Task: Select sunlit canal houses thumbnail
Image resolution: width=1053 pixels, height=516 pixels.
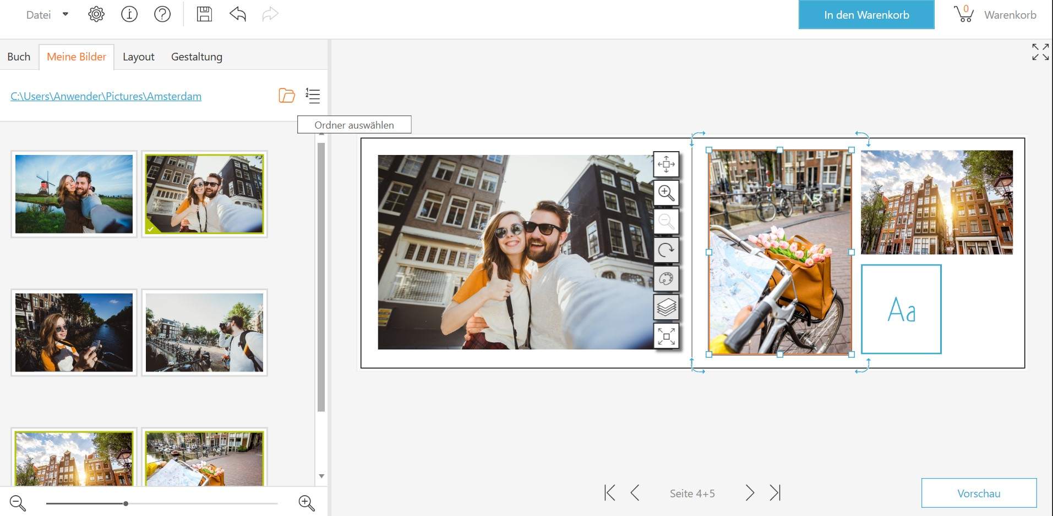Action: [74, 457]
